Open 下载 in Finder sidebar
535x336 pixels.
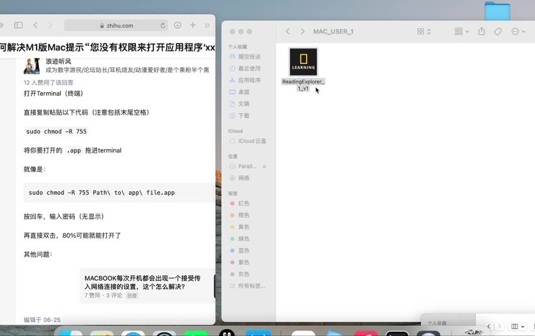click(244, 116)
